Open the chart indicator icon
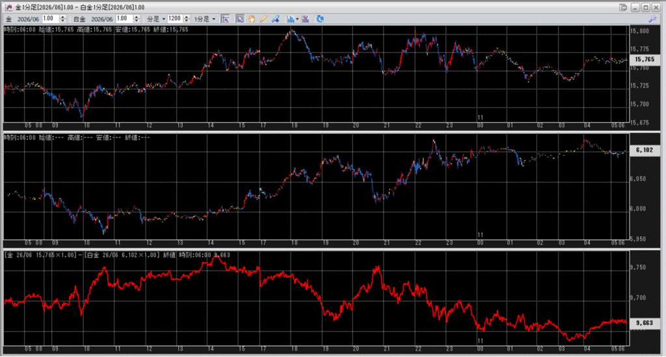666x357 pixels. 291,19
